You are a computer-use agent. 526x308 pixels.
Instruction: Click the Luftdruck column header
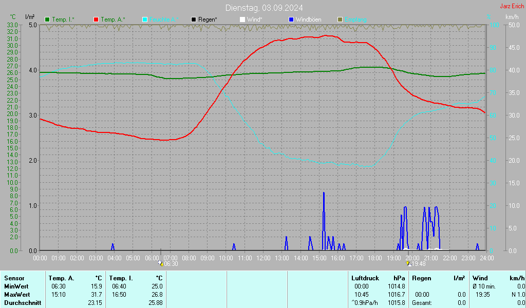(x=364, y=278)
